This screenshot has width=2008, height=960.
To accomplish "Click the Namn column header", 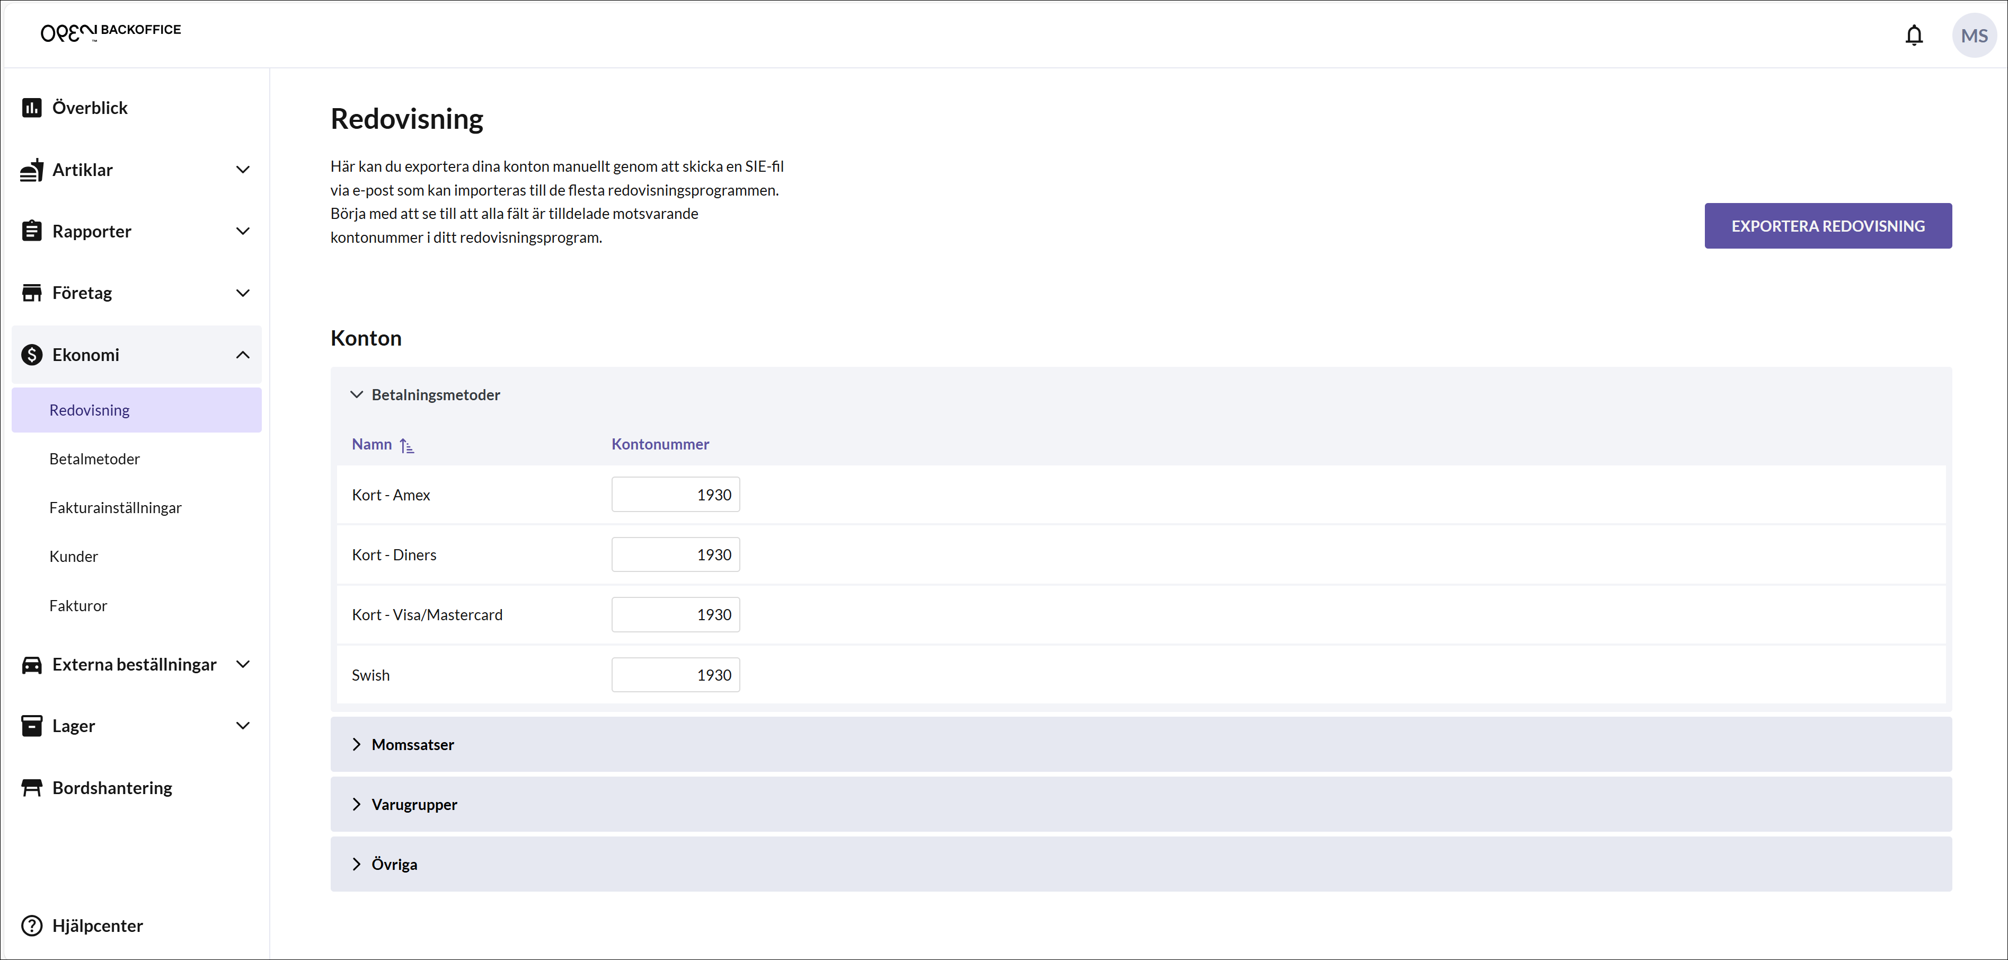I will [372, 445].
